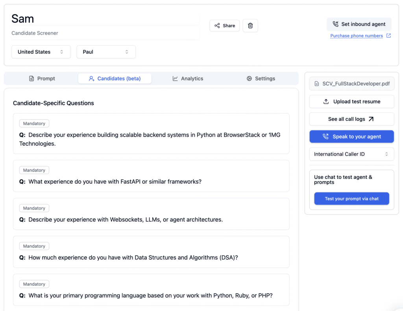Open the Paul voice dropdown

[106, 52]
